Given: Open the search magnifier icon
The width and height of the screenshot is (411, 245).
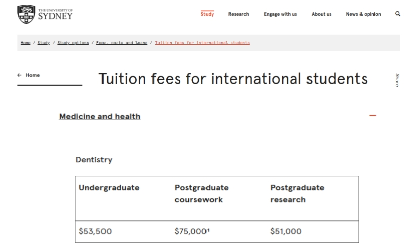Looking at the screenshot, I should [398, 14].
